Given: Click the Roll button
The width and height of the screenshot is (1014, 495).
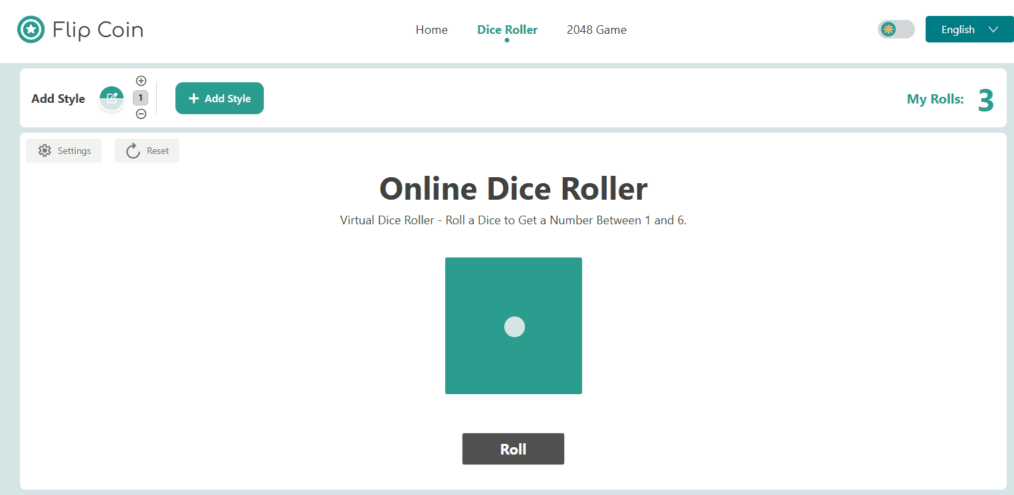Looking at the screenshot, I should pyautogui.click(x=513, y=449).
